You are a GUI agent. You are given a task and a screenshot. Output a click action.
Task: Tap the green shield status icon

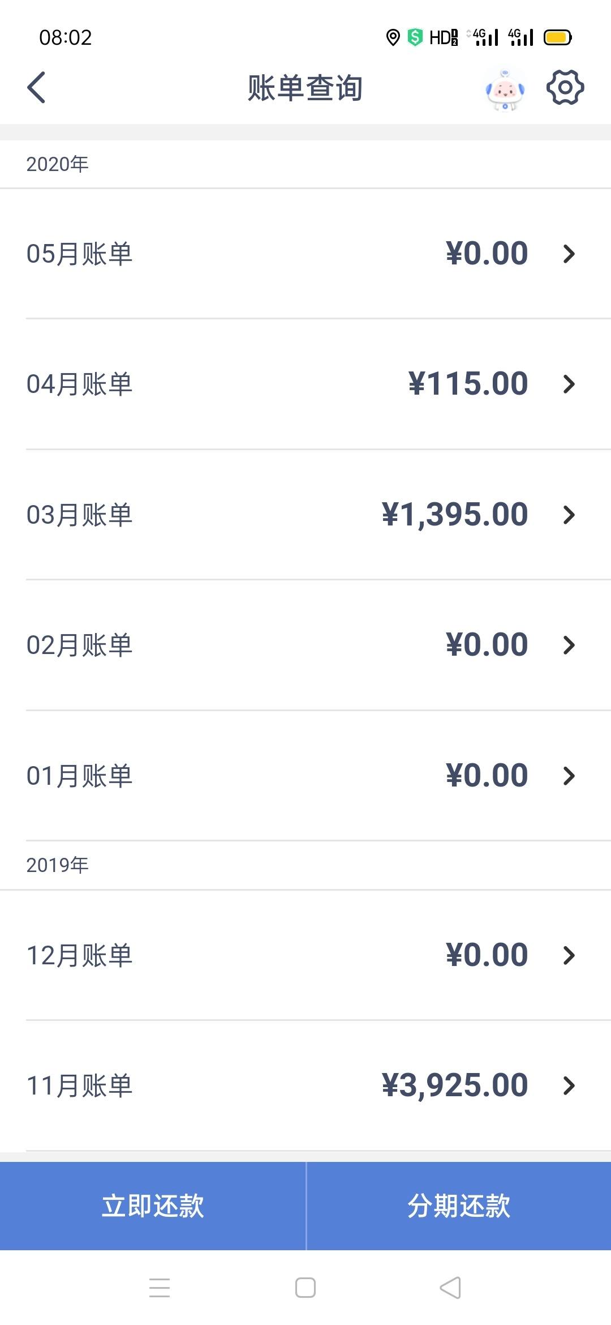point(415,37)
